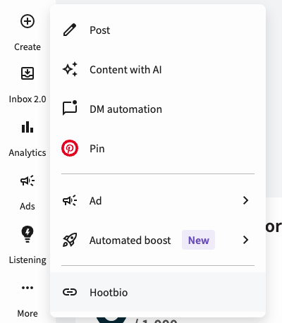Choose Pin from the create menu
282x323 pixels.
coord(158,149)
